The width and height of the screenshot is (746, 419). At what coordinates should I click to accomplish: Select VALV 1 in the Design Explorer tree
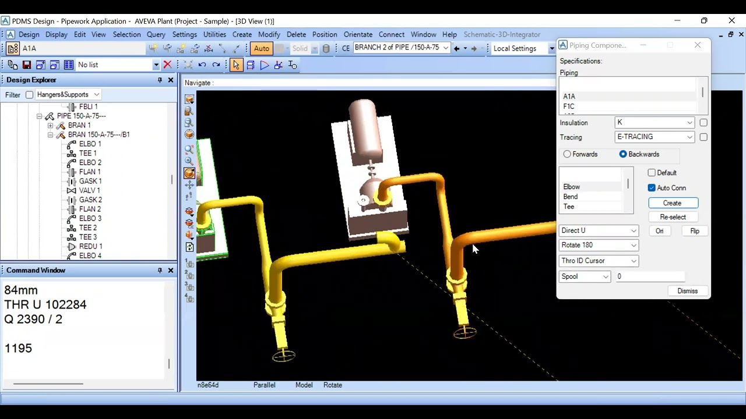[90, 190]
